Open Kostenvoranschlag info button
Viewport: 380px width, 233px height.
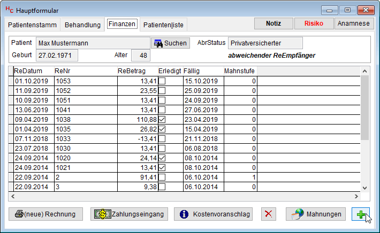click(214, 214)
